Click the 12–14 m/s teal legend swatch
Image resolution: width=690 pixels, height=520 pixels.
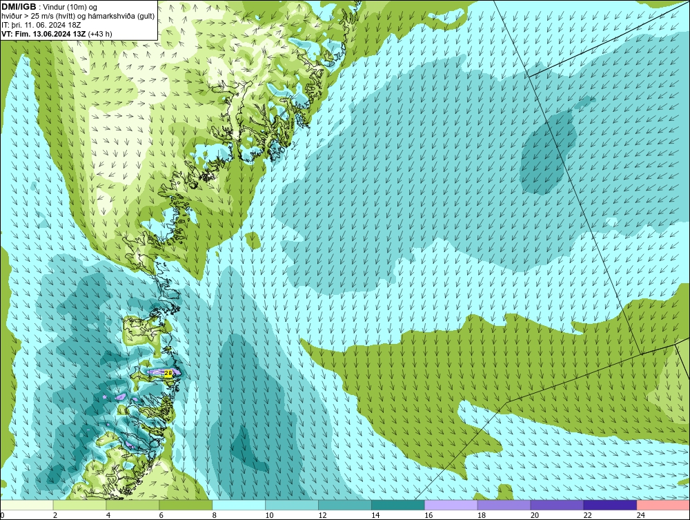[344, 505]
